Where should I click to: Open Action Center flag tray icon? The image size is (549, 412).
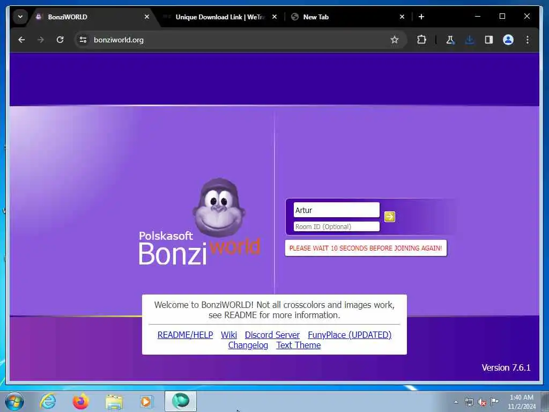[494, 401]
